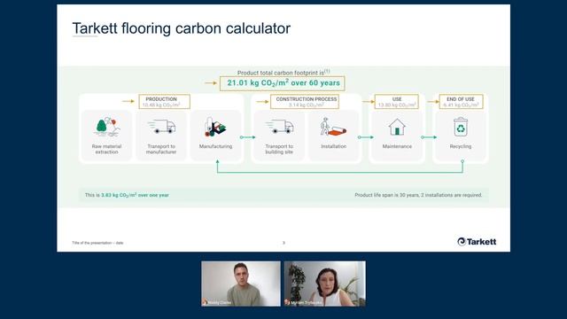This screenshot has height=319, width=567.
Task: Select the USE stage label box
Action: [397, 102]
